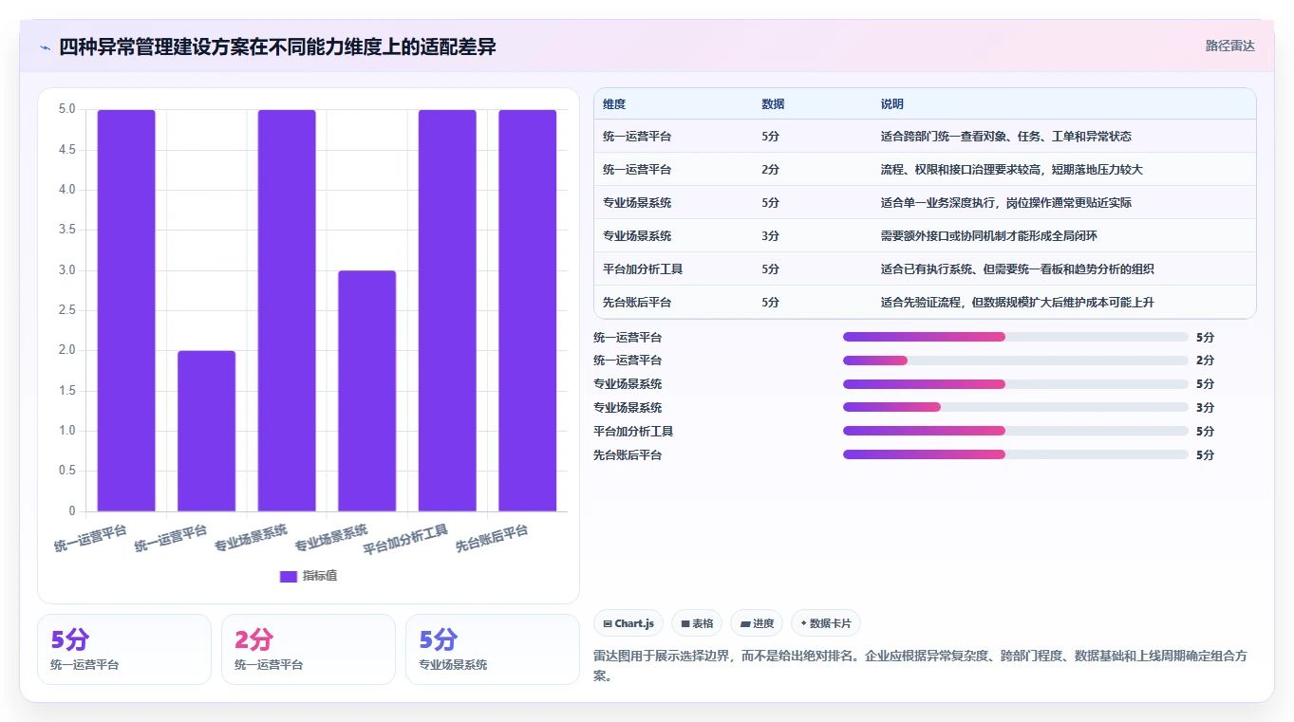
Task: Click the 说明 column header
Action: (x=892, y=104)
